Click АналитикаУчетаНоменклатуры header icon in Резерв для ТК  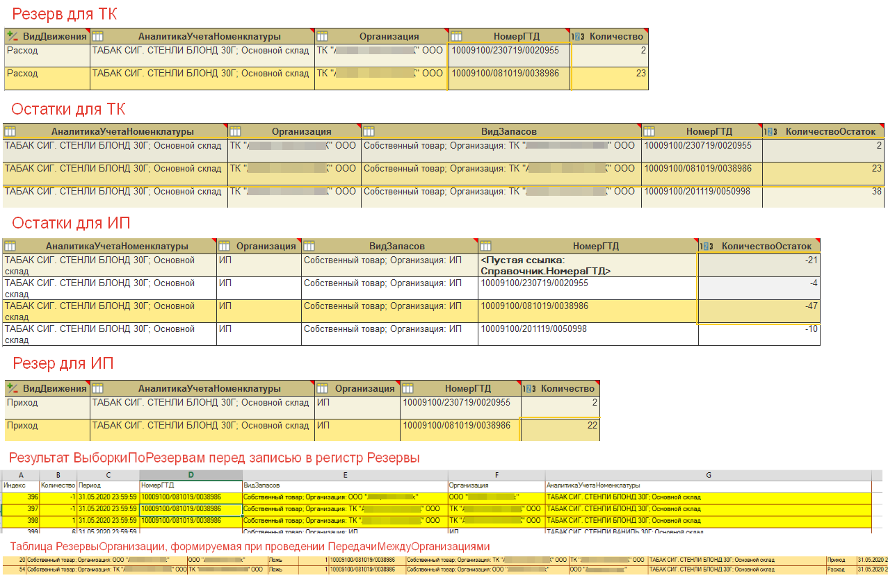pyautogui.click(x=98, y=36)
